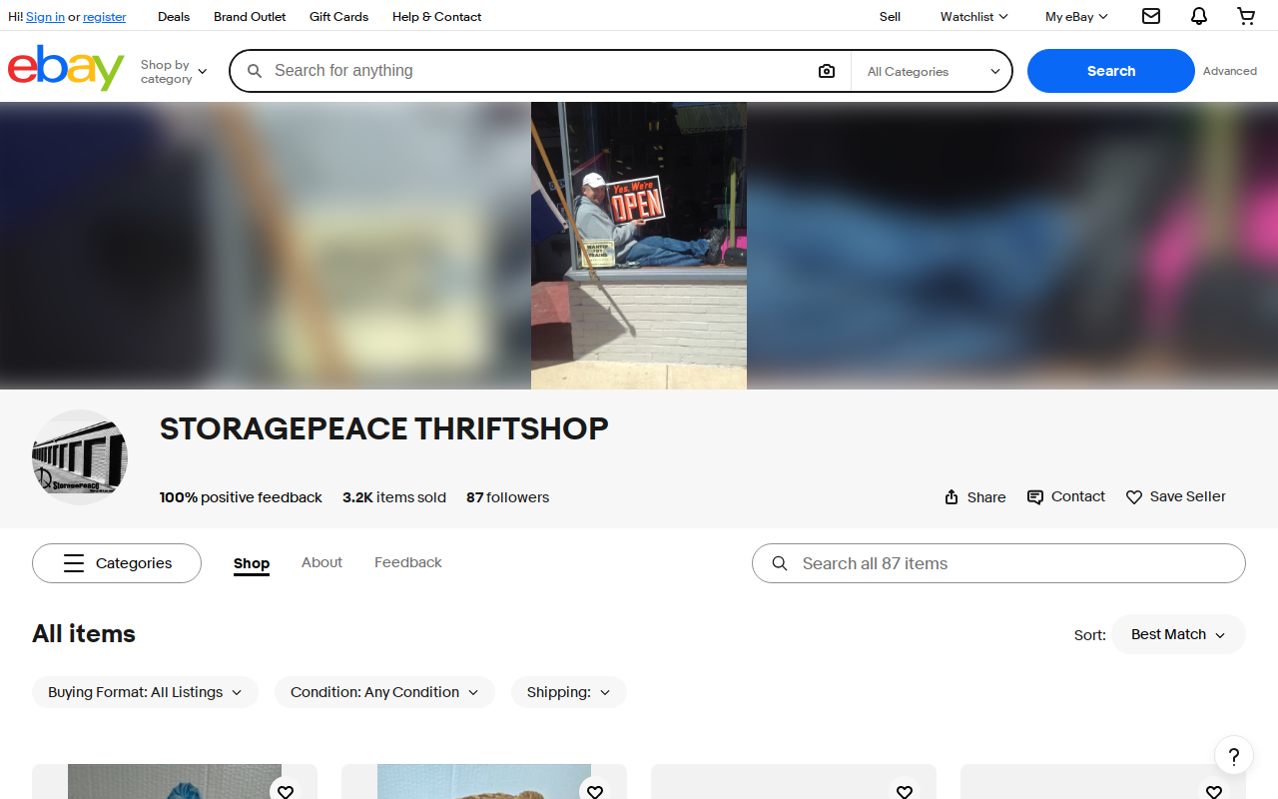Click the Sell link
The image size is (1278, 799).
pos(890,16)
